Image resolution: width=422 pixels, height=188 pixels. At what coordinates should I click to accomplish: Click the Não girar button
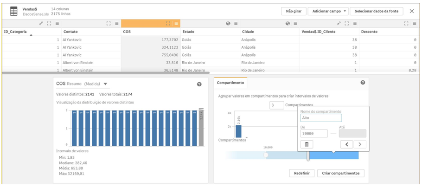pos(293,11)
